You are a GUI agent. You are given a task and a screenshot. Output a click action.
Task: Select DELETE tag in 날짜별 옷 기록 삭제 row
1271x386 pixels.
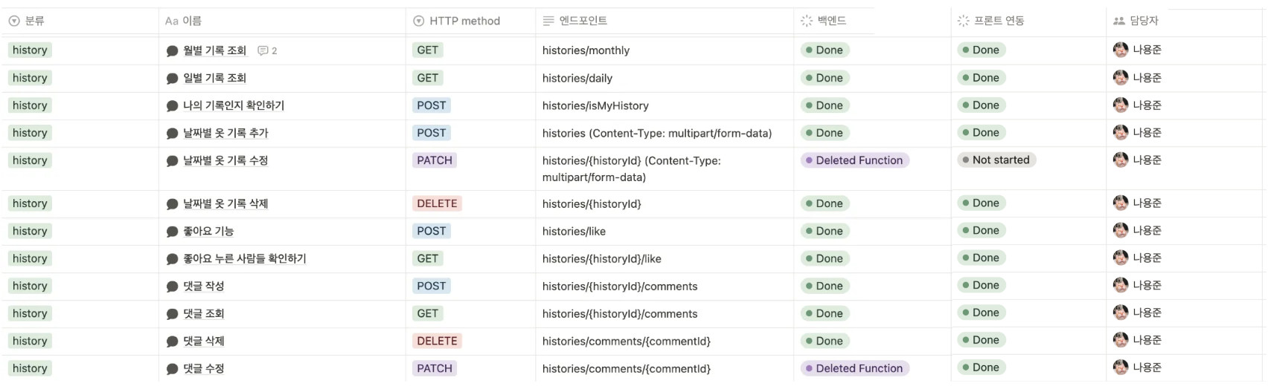438,203
